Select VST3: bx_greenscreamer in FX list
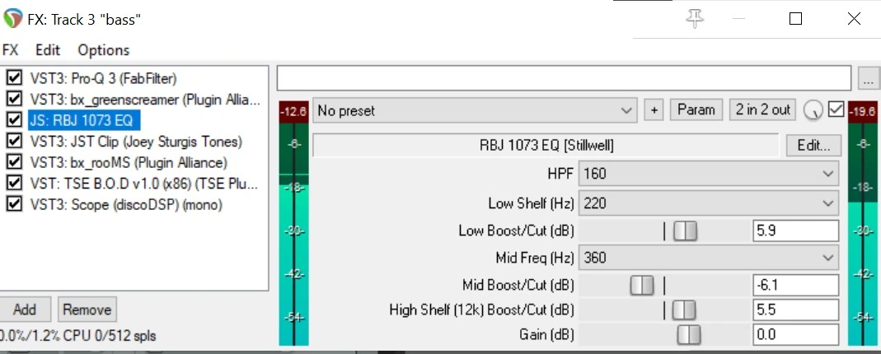881x354 pixels. pyautogui.click(x=146, y=100)
